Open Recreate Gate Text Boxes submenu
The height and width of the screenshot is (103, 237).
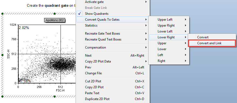click(x=113, y=34)
